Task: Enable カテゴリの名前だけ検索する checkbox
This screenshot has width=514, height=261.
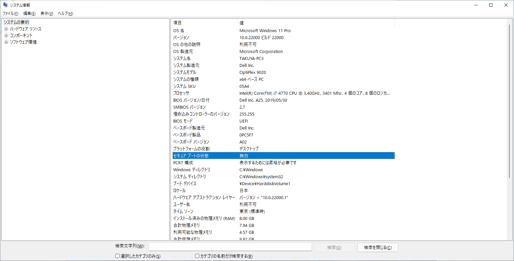Action: coord(197,256)
